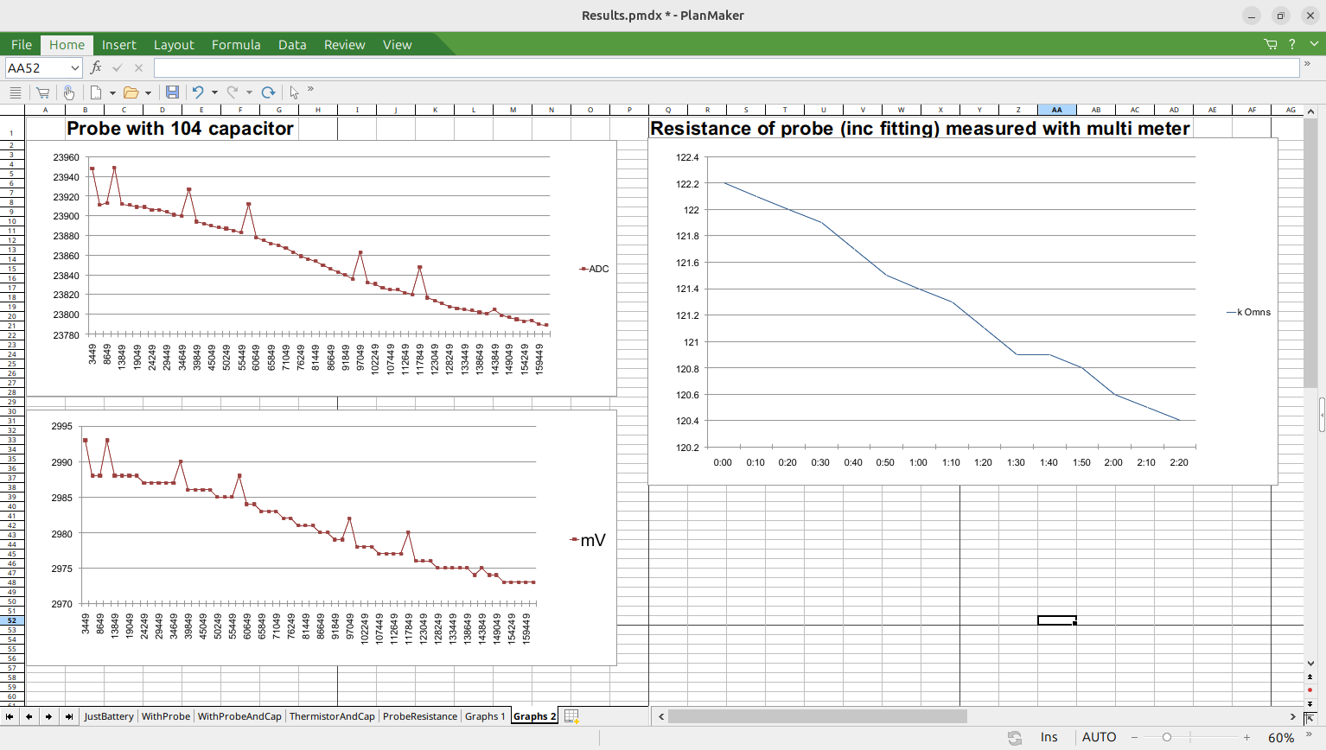Expand the toolbar overflow chevron

tap(310, 89)
